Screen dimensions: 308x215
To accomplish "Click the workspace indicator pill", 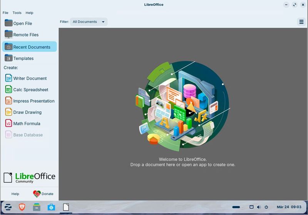I will 236,207.
